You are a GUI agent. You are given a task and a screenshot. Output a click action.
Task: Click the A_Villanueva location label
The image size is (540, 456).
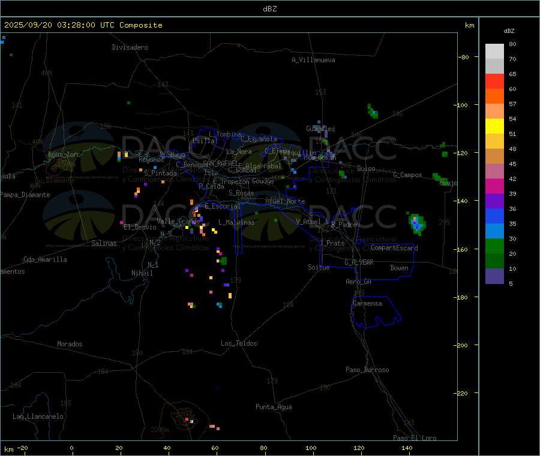click(x=313, y=60)
